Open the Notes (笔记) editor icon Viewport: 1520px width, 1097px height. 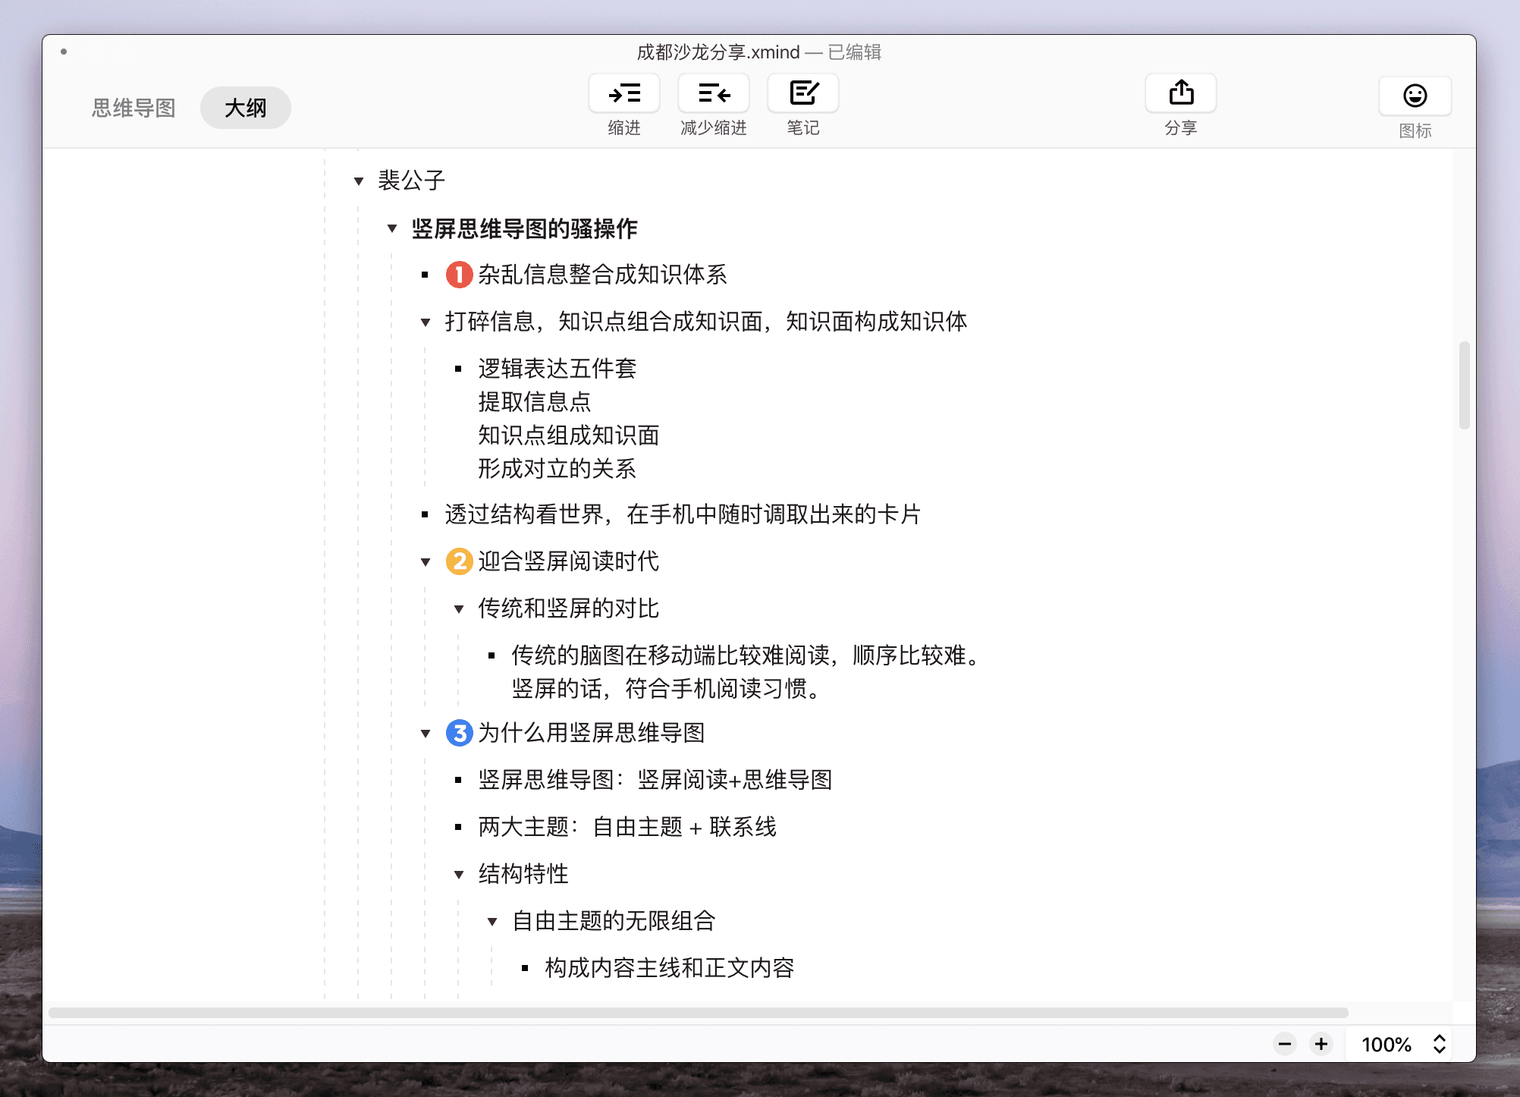pos(802,94)
